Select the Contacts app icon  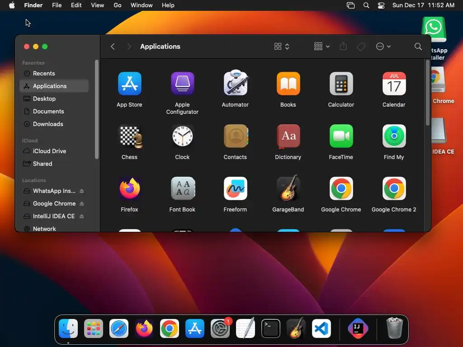[236, 136]
